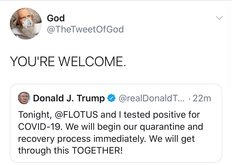The height and width of the screenshot is (165, 232).
Task: Click the "God" display name
Action: 56,18
